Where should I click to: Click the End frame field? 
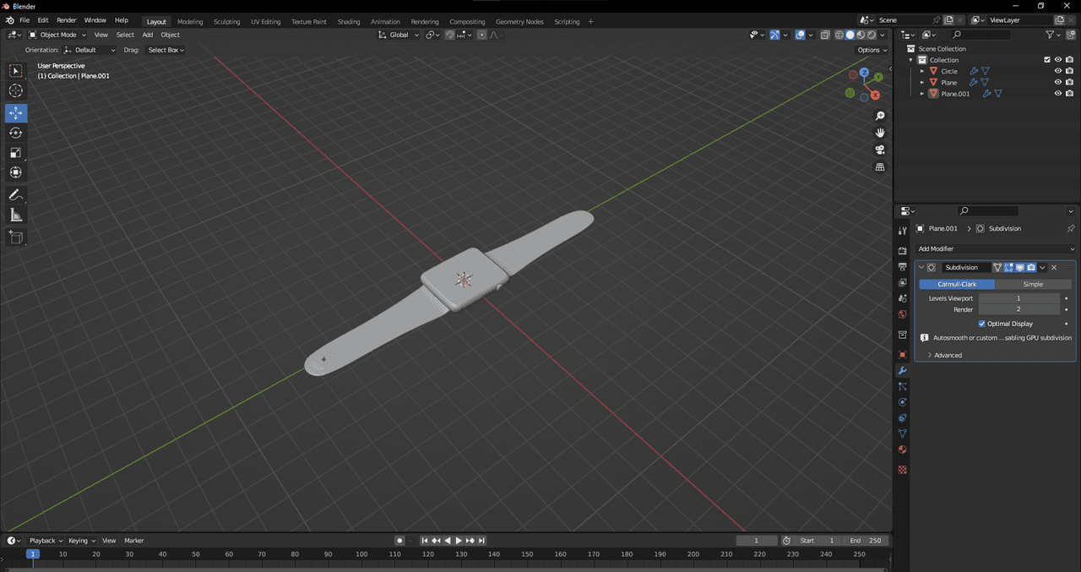point(866,541)
